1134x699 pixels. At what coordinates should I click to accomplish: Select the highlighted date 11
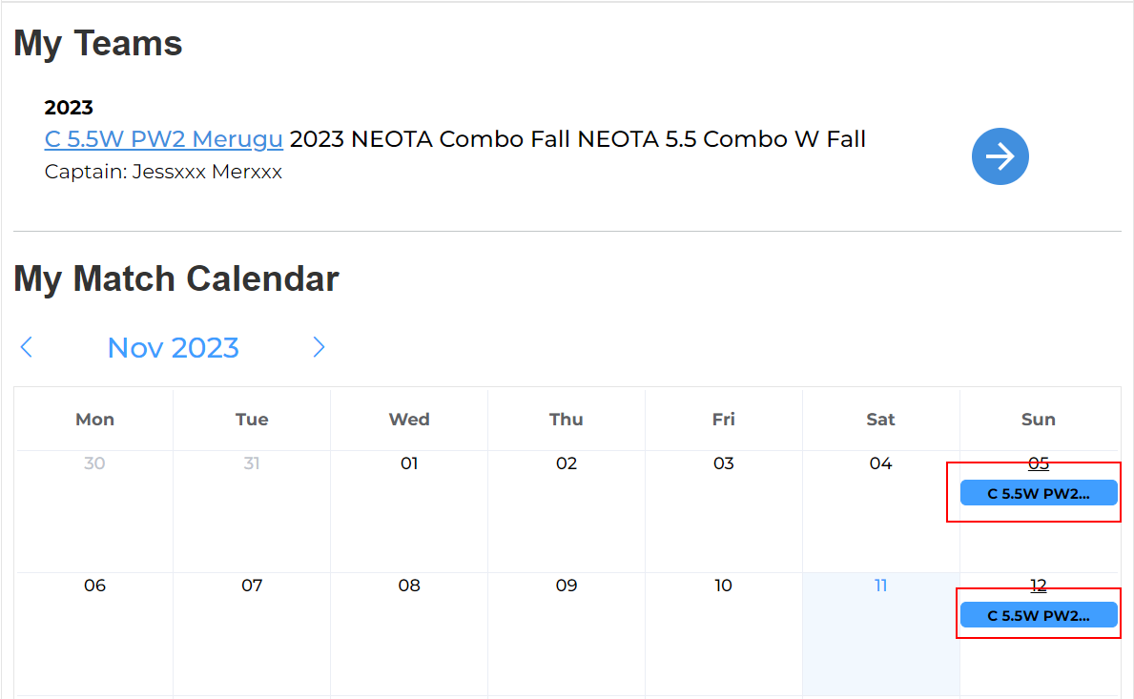click(x=880, y=586)
